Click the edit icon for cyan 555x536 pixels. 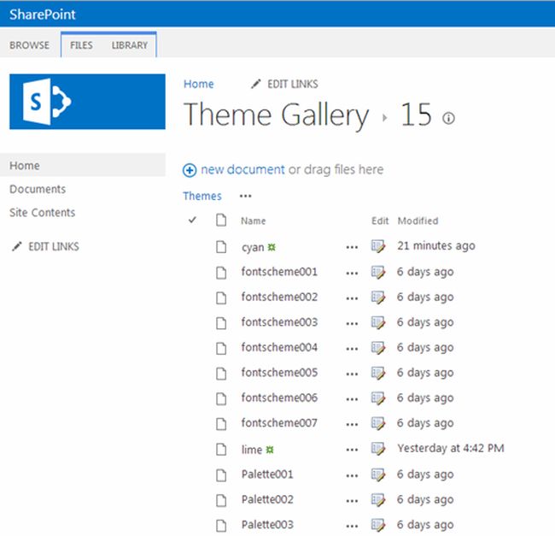tap(378, 246)
